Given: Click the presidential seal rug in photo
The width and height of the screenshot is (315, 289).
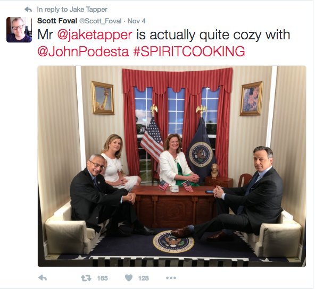Looking at the screenshot, I should tap(173, 241).
